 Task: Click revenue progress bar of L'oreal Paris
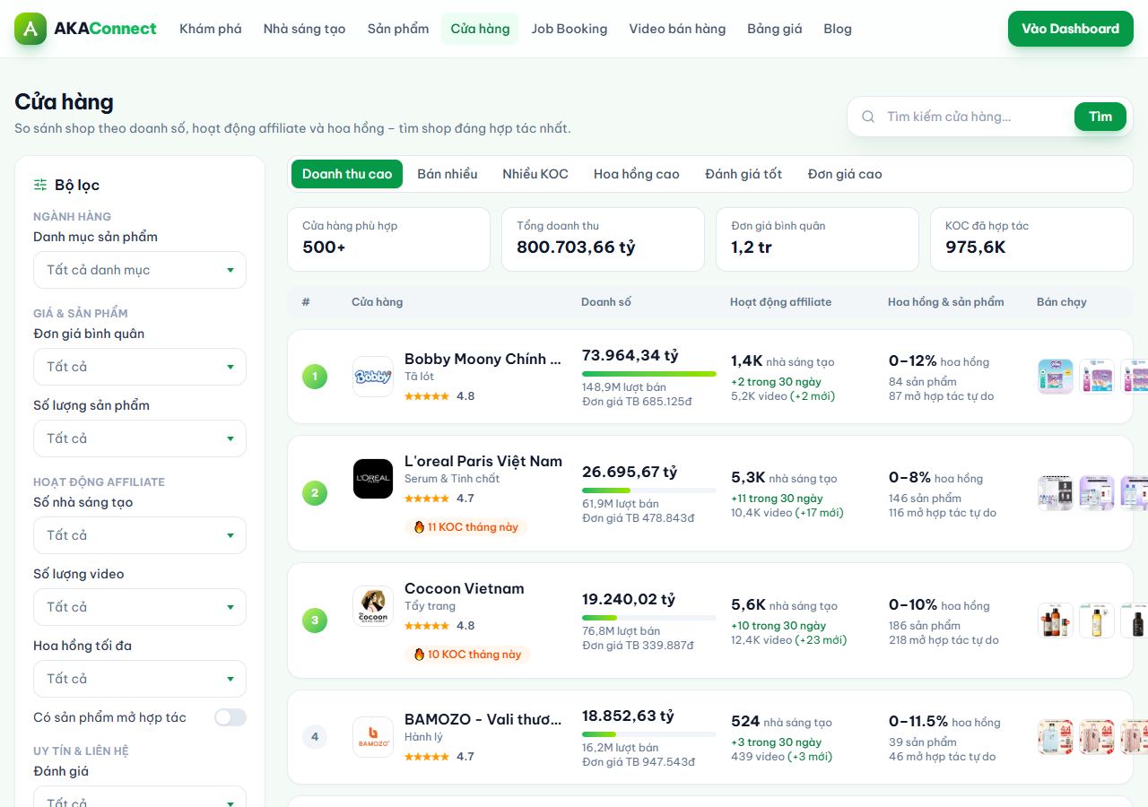click(649, 490)
